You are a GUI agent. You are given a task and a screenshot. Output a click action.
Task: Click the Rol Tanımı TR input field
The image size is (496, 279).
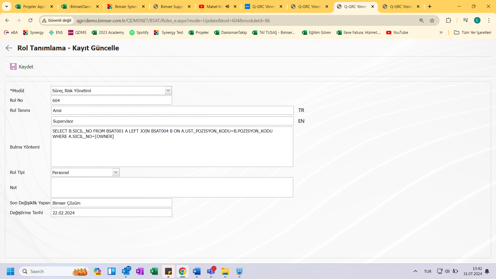172,110
